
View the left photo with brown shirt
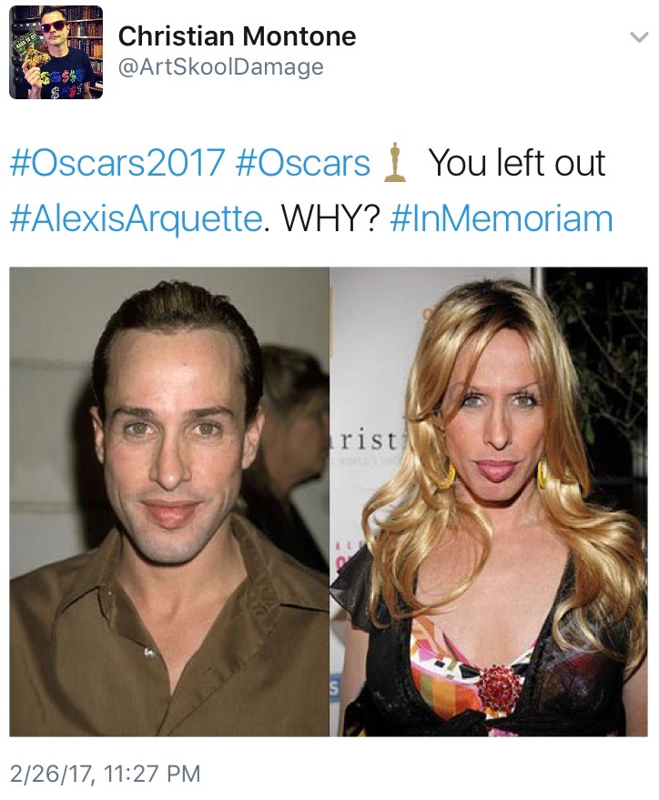(169, 501)
